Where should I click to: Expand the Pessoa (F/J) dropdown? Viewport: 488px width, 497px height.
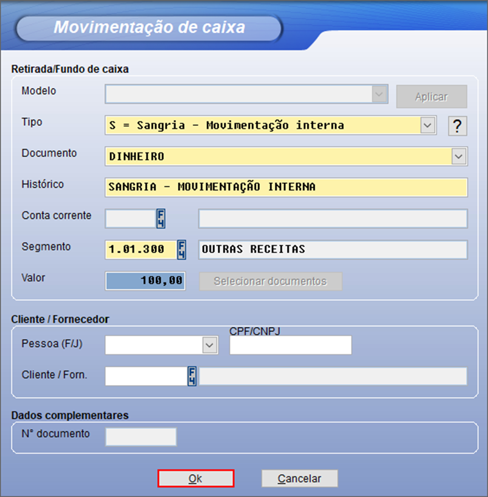click(209, 345)
